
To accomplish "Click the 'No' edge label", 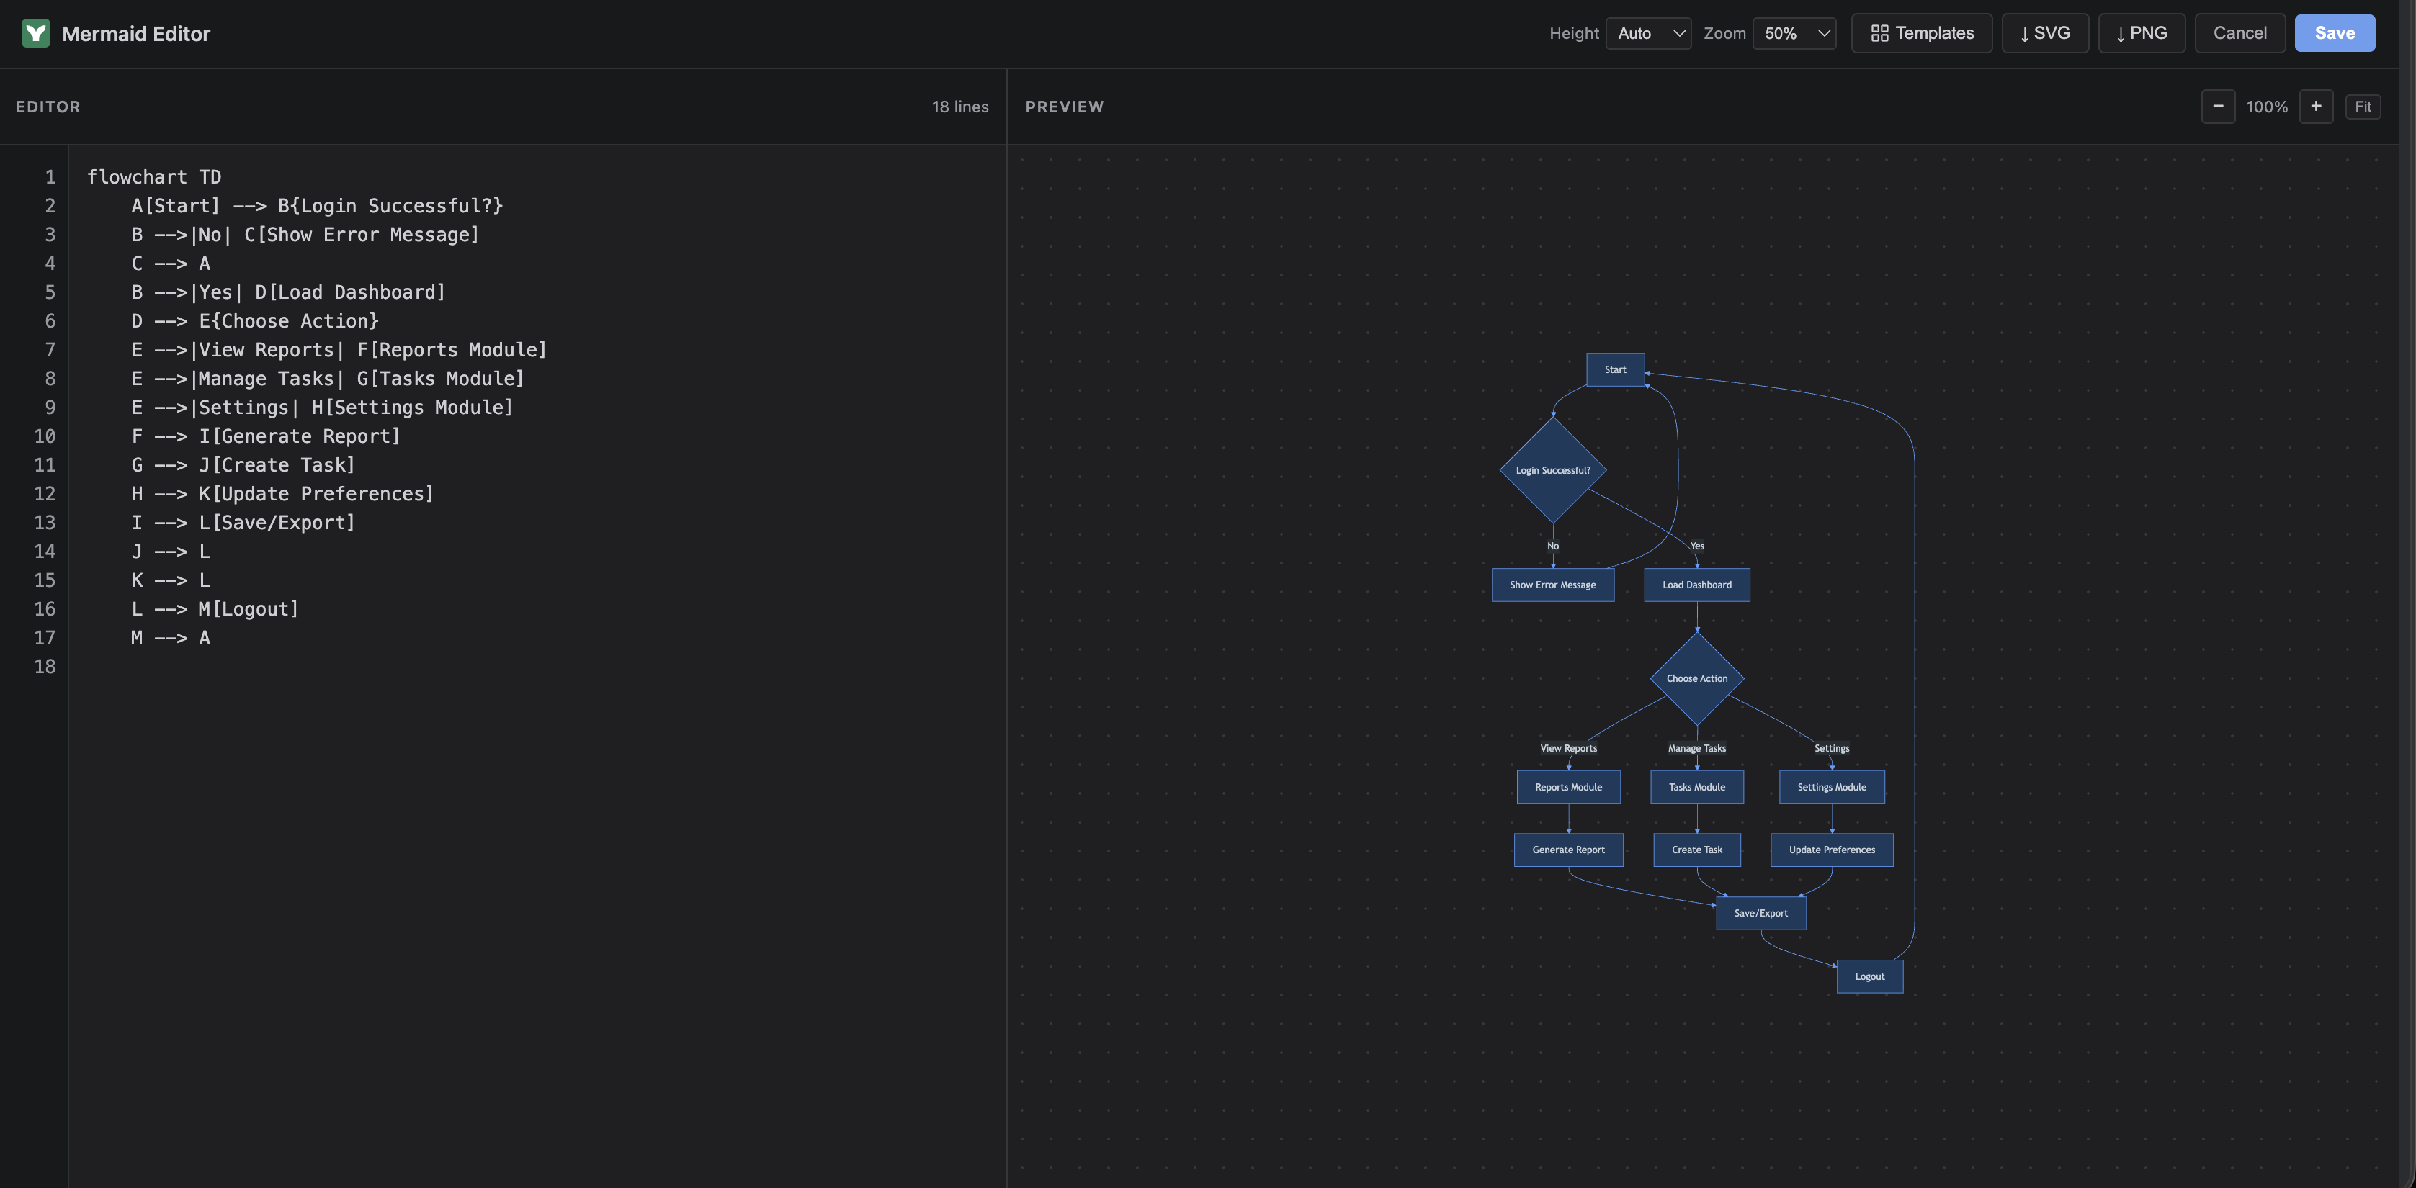I will tap(1552, 546).
